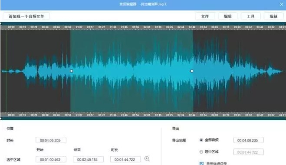Click the green playhead line at waveform start
Viewport: 286px width, 165px height.
pos(7,71)
